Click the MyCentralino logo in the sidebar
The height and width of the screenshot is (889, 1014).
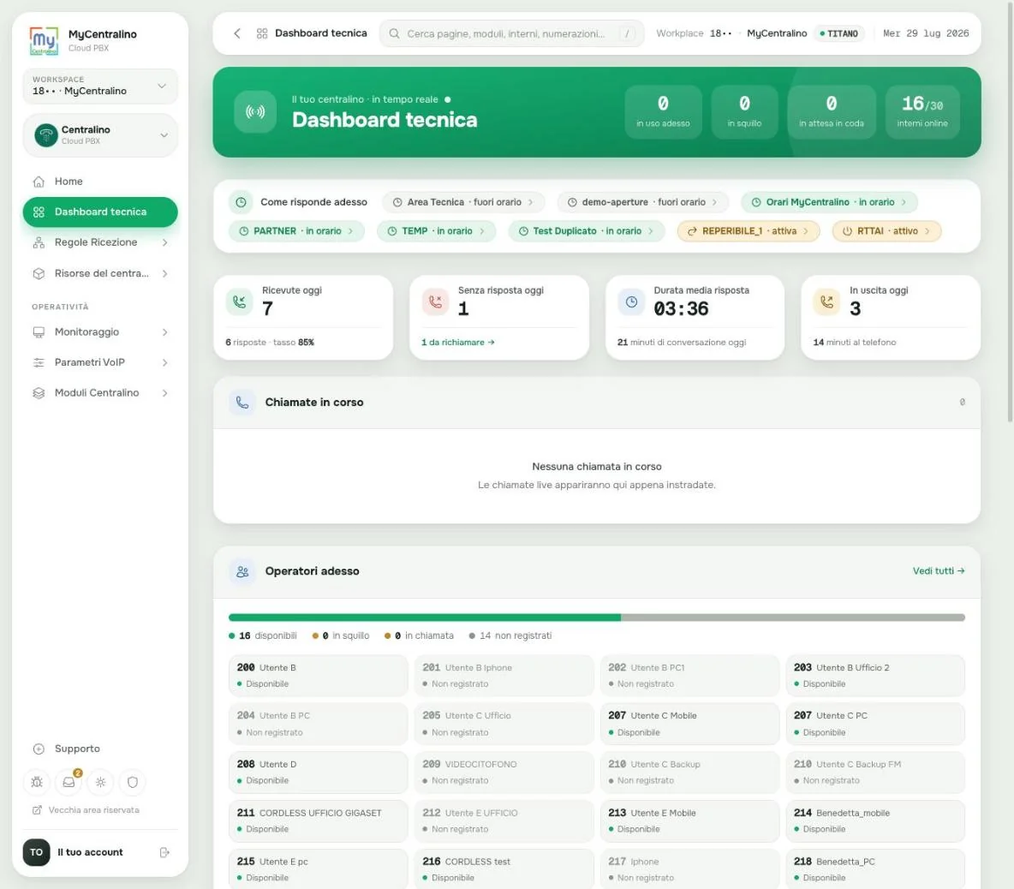coord(44,40)
